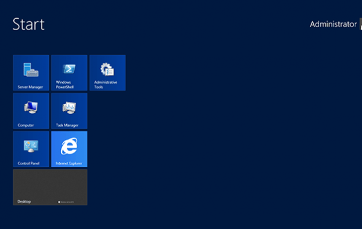Switch to the Desktop tile
Screen dimensions: 362x229
(x=50, y=187)
